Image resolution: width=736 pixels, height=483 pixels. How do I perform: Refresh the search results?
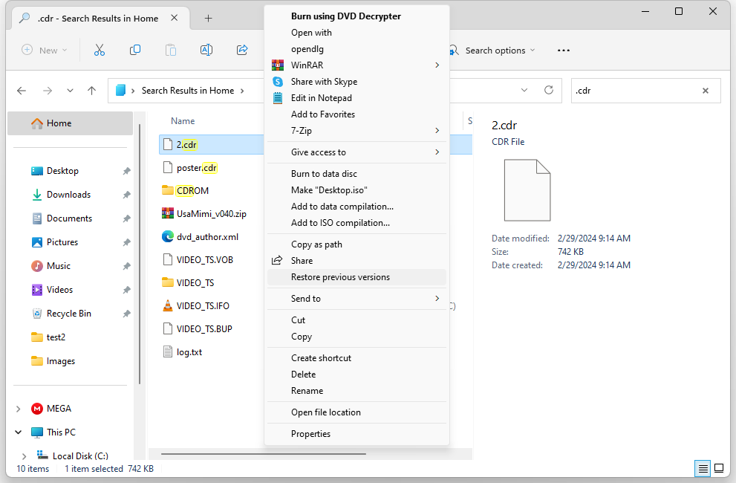pos(549,90)
